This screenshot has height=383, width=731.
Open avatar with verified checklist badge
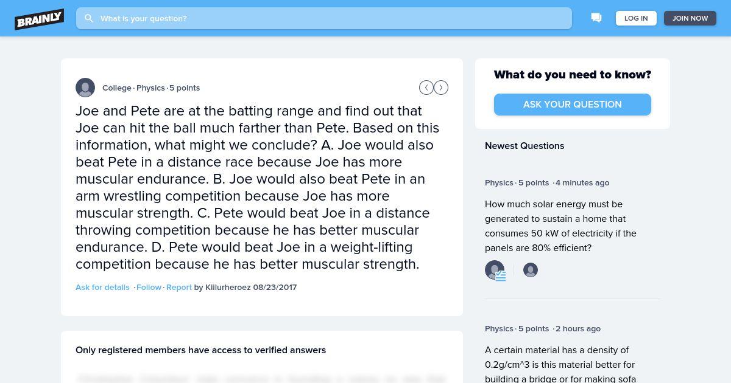[x=495, y=270]
